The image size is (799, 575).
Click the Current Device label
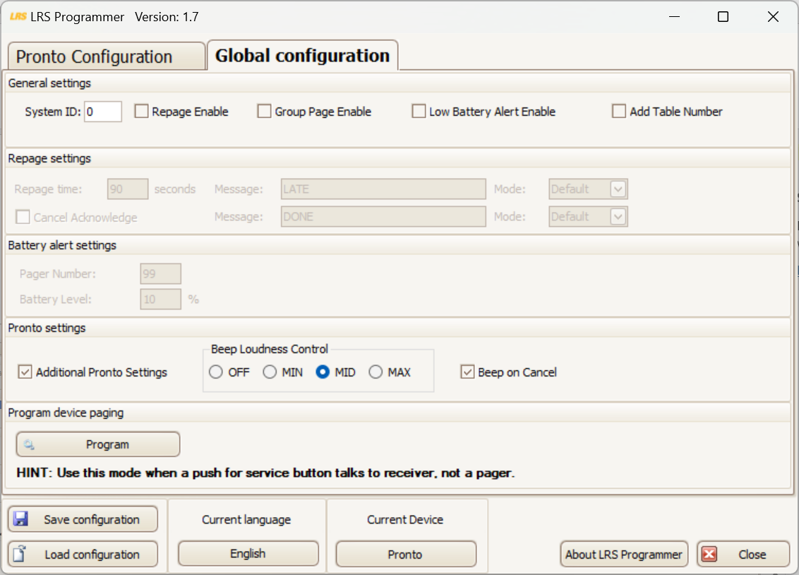405,519
